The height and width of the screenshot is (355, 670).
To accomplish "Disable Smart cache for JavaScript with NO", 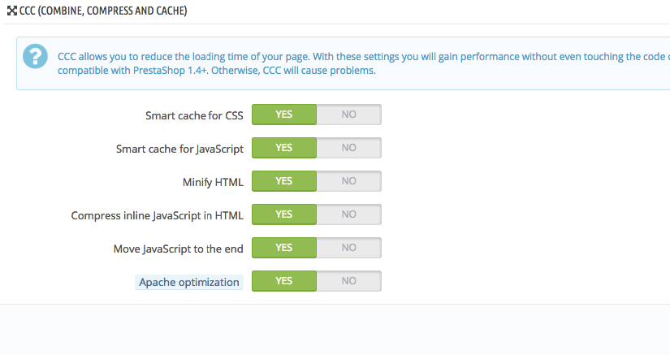I will pos(348,148).
